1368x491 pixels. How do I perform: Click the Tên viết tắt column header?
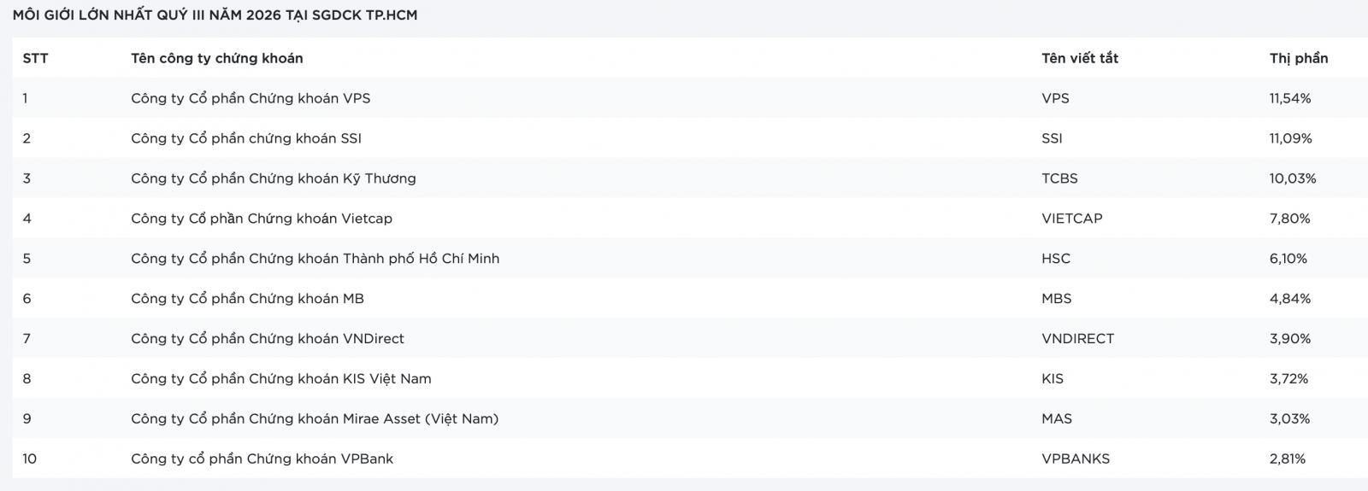pyautogui.click(x=1080, y=58)
